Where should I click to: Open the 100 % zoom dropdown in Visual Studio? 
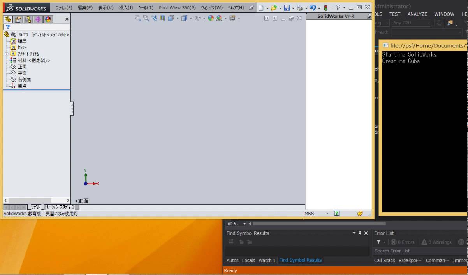pyautogui.click(x=245, y=224)
